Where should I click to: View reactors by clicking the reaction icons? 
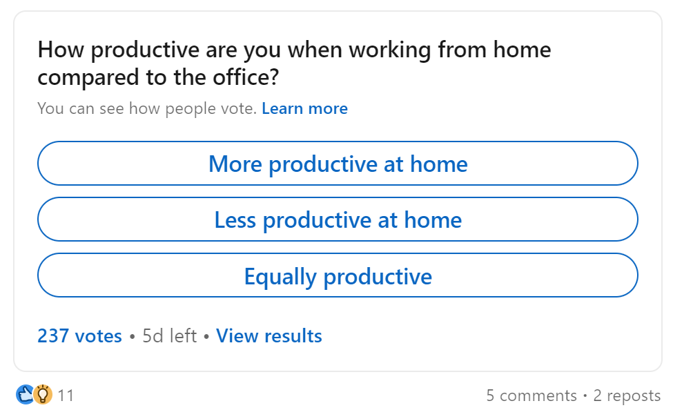[x=33, y=396]
